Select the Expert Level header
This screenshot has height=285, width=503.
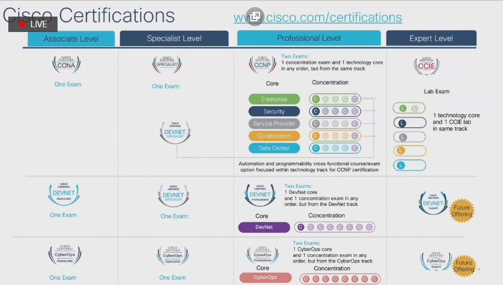(431, 39)
